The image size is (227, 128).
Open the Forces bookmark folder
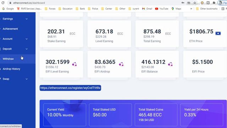pyautogui.click(x=50, y=9)
